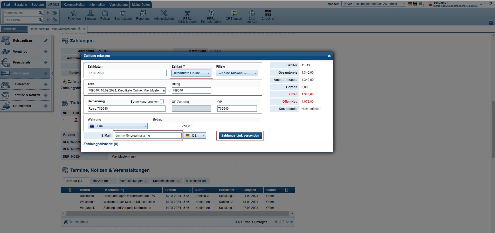Open the Filiale Keine Auswahl dropdown
Viewport: 495px width, 233px height.
237,73
